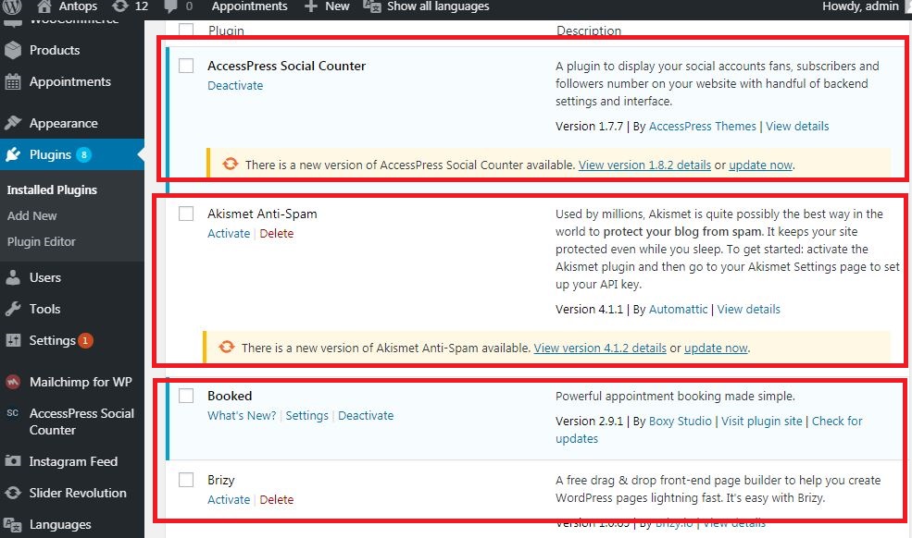Click the Settings sliders icon
Viewport: 912px width, 538px height.
(x=13, y=340)
